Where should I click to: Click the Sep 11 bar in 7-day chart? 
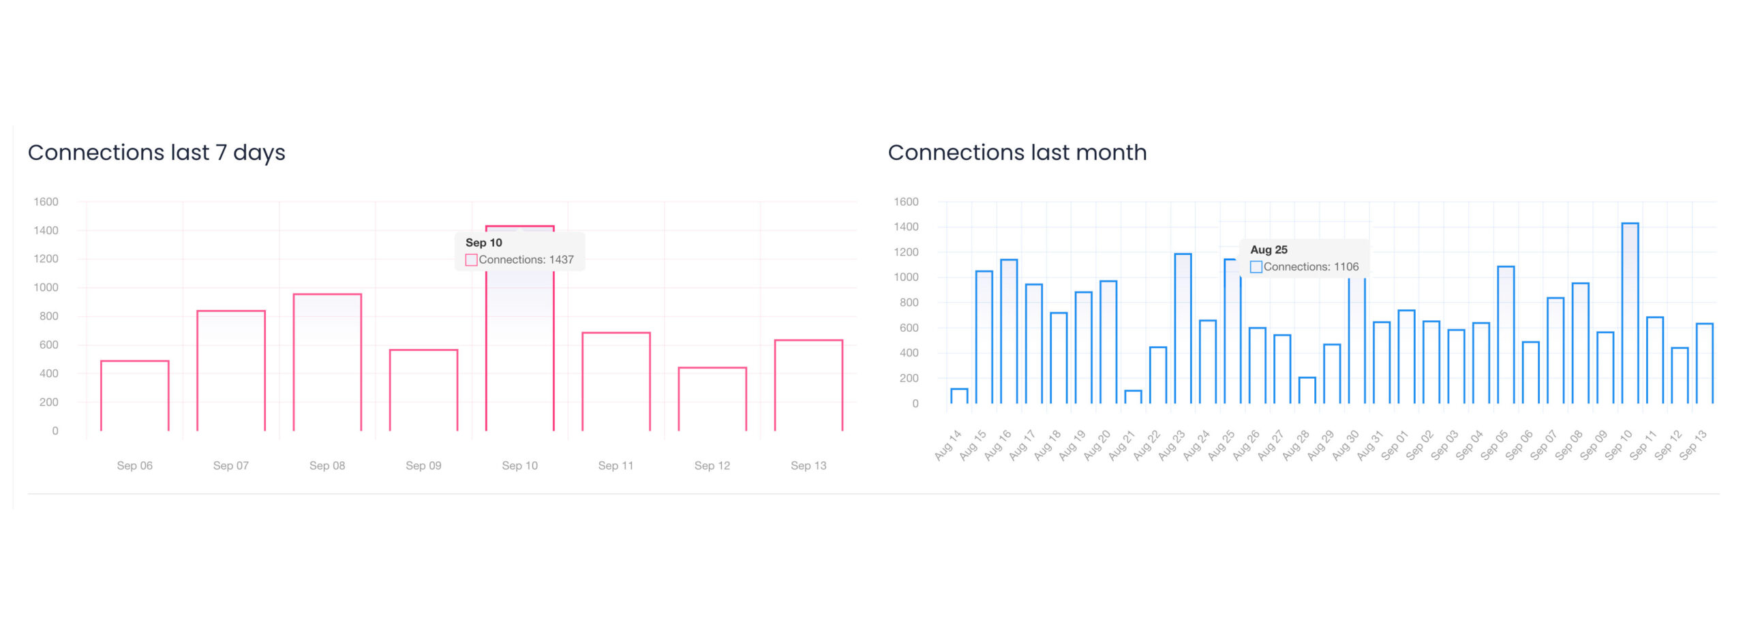pos(616,382)
